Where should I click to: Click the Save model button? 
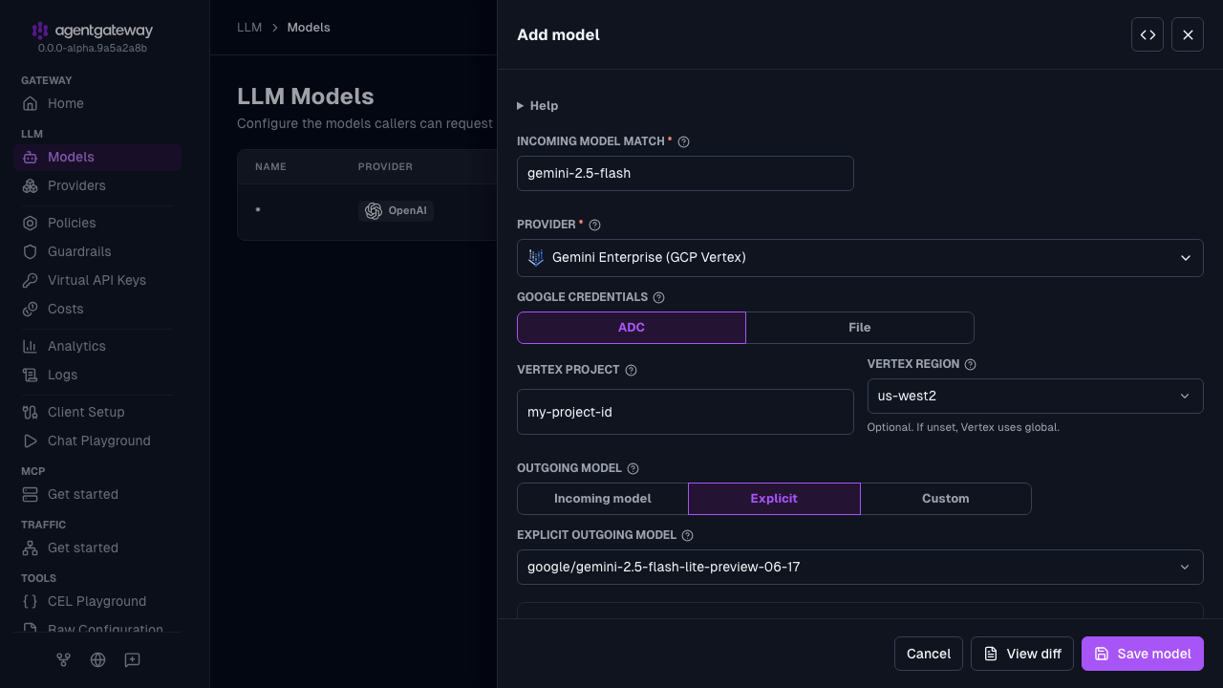1143,654
